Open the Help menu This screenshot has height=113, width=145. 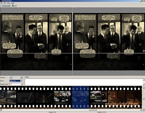coord(12,3)
